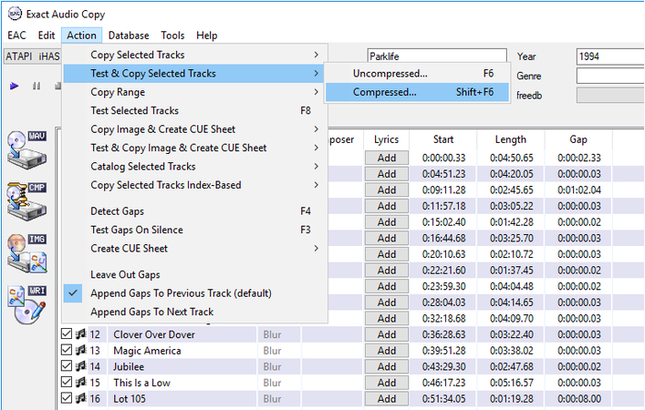
Task: Click the greyed freedb field
Action: pos(610,95)
